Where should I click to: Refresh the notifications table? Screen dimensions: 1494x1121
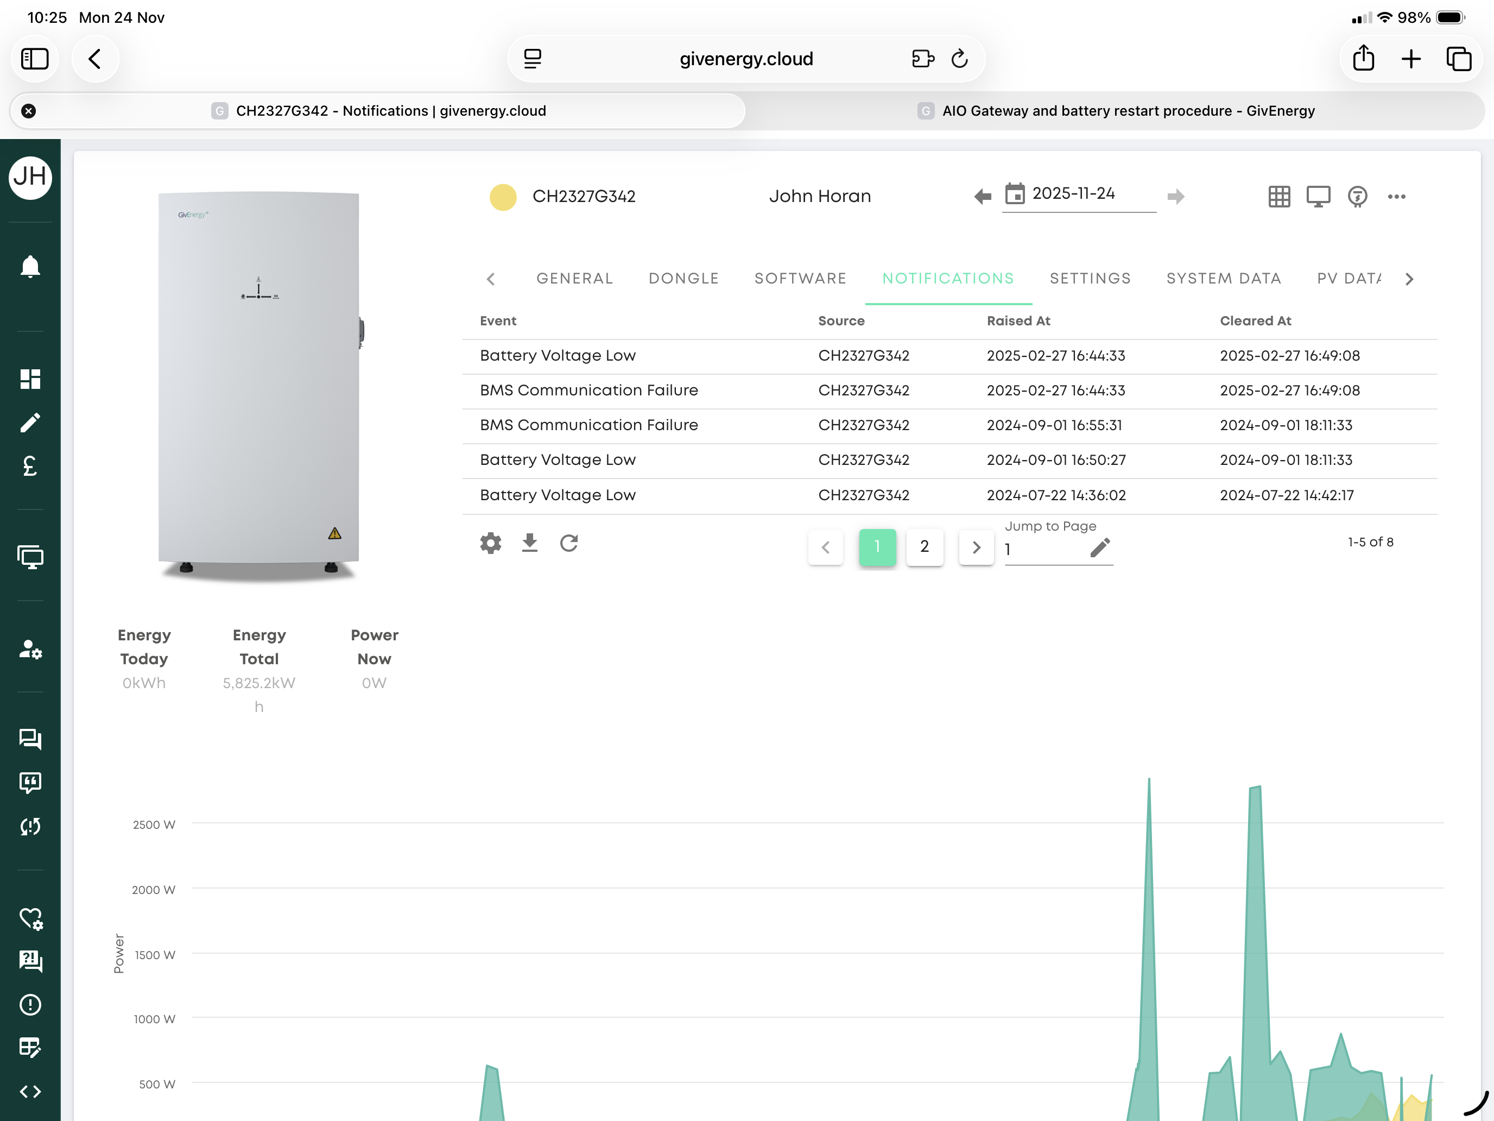[x=569, y=543]
